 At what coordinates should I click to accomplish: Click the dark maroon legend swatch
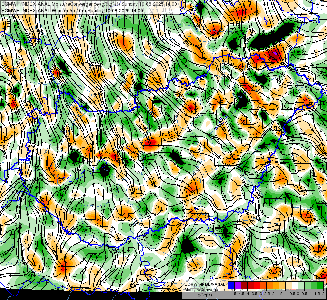244,285
